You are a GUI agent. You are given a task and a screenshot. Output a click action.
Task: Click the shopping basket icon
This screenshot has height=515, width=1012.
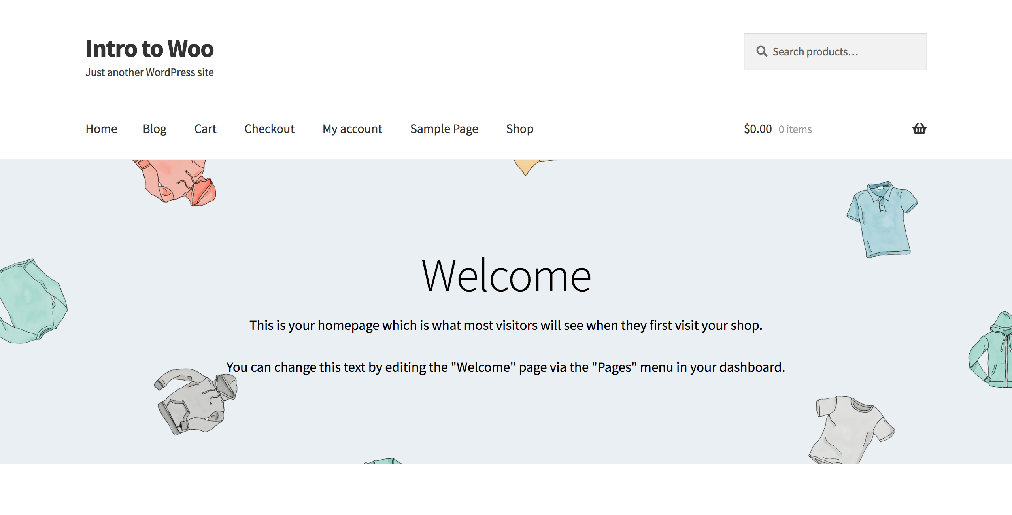919,129
